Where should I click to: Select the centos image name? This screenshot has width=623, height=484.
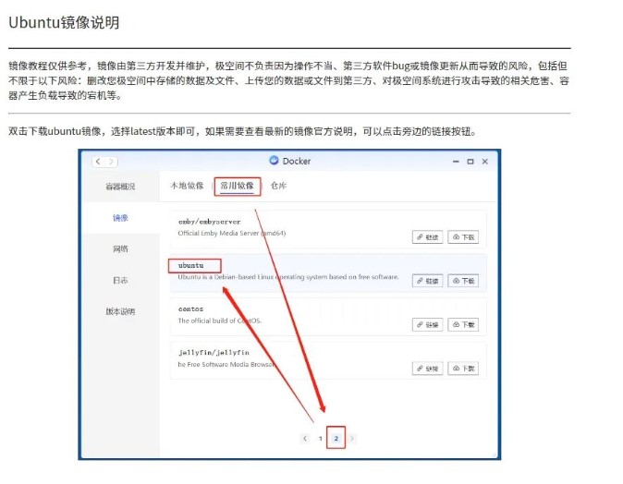tap(190, 309)
